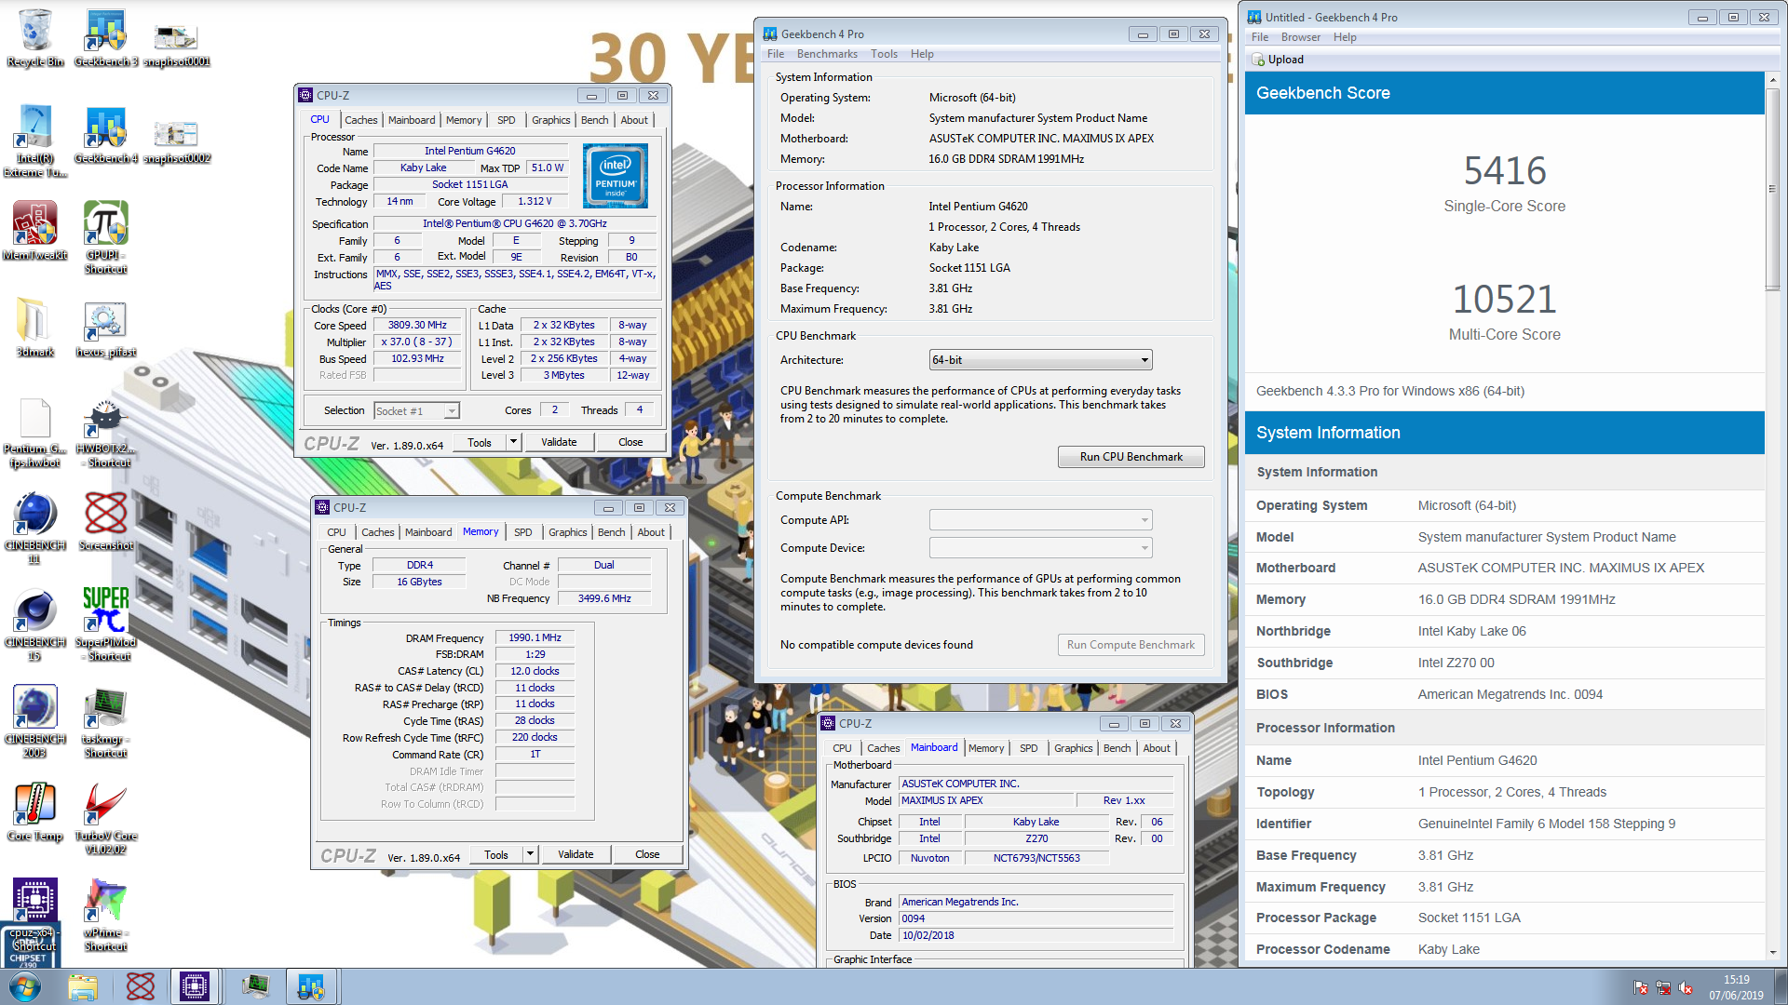Open hexus_pifast desktop icon
The width and height of the screenshot is (1788, 1005).
(105, 328)
